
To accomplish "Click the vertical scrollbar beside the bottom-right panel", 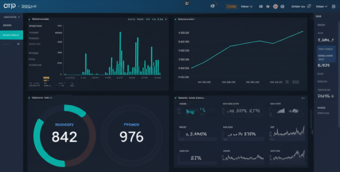I will point(311,122).
